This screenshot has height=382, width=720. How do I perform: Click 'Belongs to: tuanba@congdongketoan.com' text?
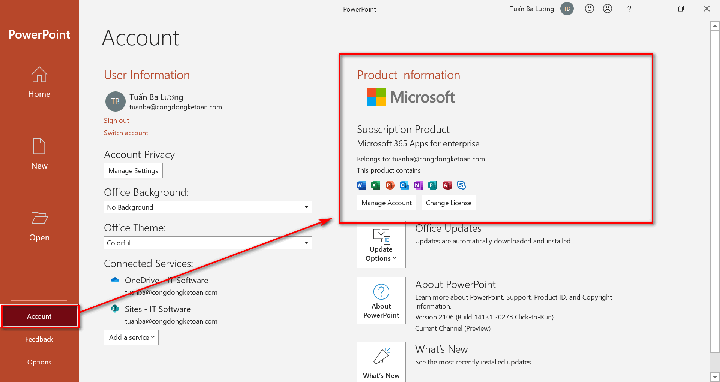421,159
